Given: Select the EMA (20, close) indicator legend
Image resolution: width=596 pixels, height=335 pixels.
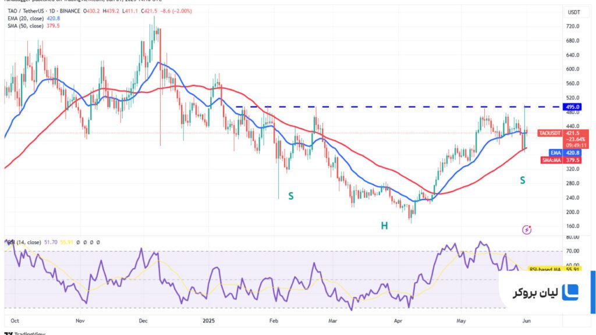Looking at the screenshot, I should (34, 18).
